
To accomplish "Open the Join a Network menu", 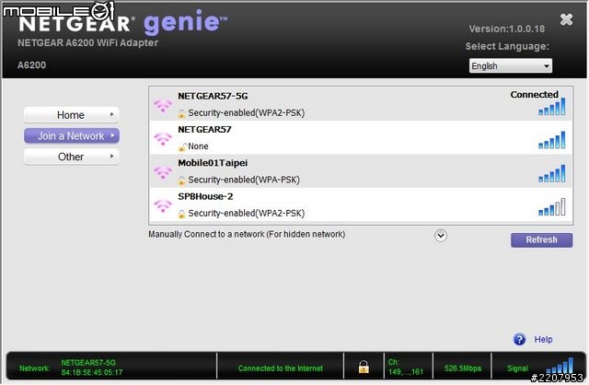I will (x=72, y=135).
